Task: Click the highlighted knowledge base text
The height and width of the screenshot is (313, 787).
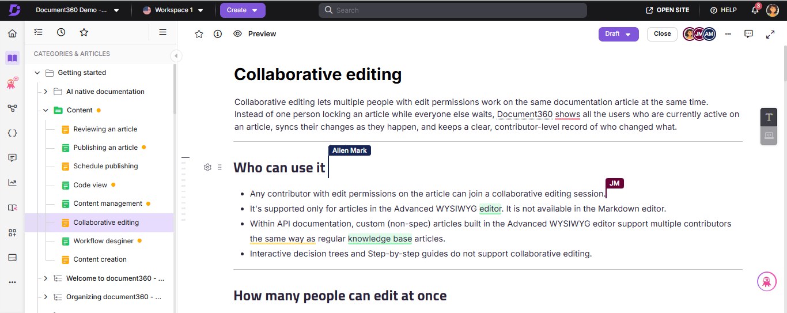Action: [x=380, y=239]
